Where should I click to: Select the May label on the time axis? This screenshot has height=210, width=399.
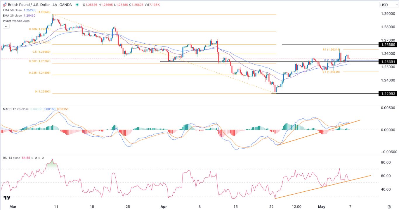[x=322, y=207]
